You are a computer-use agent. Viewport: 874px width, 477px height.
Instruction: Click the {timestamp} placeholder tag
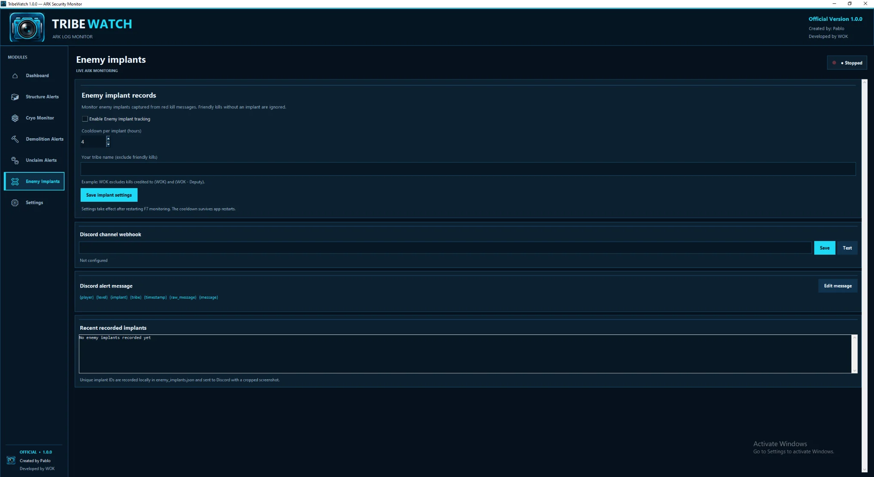click(x=155, y=297)
